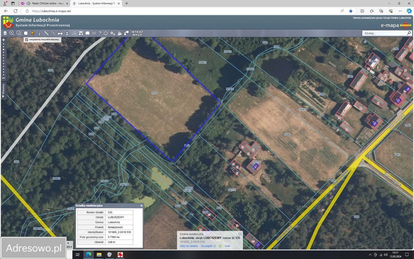Click the print map icon

pos(60,33)
